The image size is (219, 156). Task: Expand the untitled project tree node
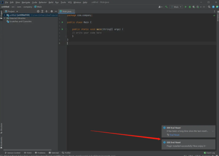pos(4,15)
